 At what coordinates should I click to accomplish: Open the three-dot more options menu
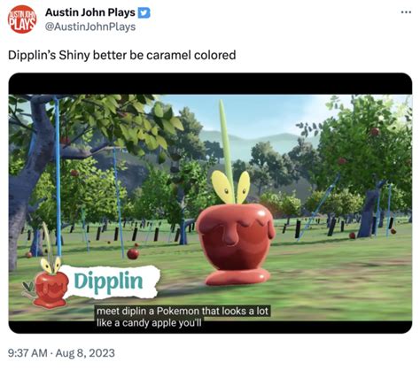point(406,12)
